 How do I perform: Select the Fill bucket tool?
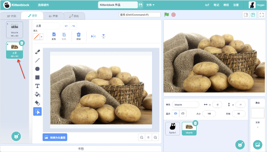click(x=37, y=94)
